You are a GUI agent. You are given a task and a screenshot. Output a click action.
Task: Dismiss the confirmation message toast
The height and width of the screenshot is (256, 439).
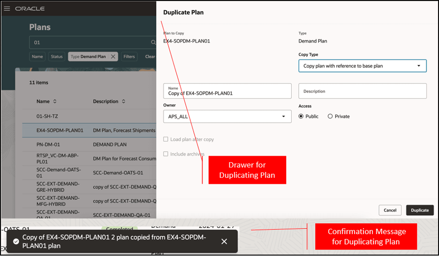pos(224,241)
